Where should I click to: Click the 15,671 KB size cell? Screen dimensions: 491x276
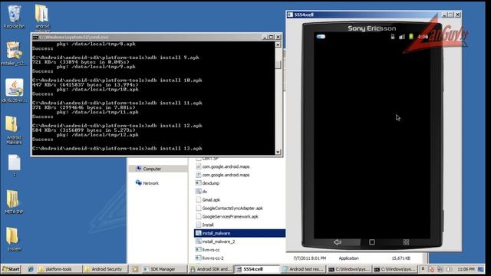coord(400,258)
